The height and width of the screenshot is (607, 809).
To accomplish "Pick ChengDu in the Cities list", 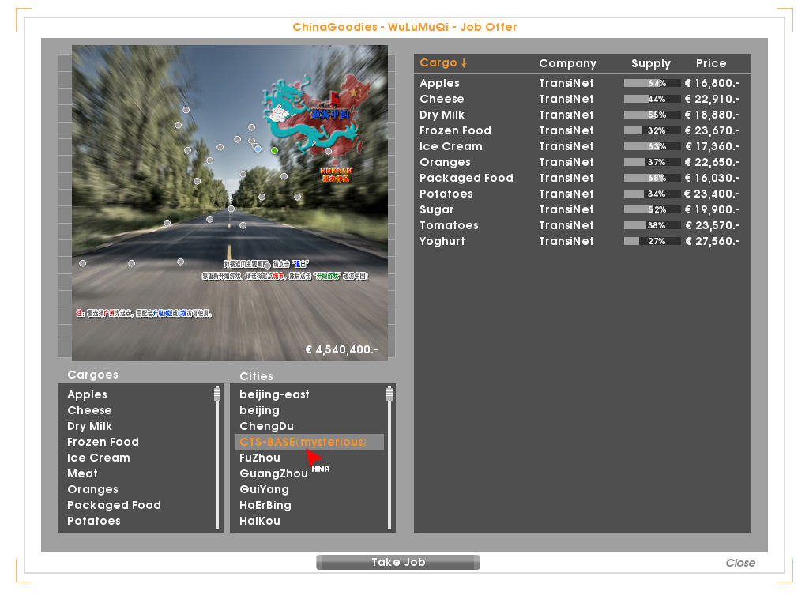I will [x=266, y=426].
